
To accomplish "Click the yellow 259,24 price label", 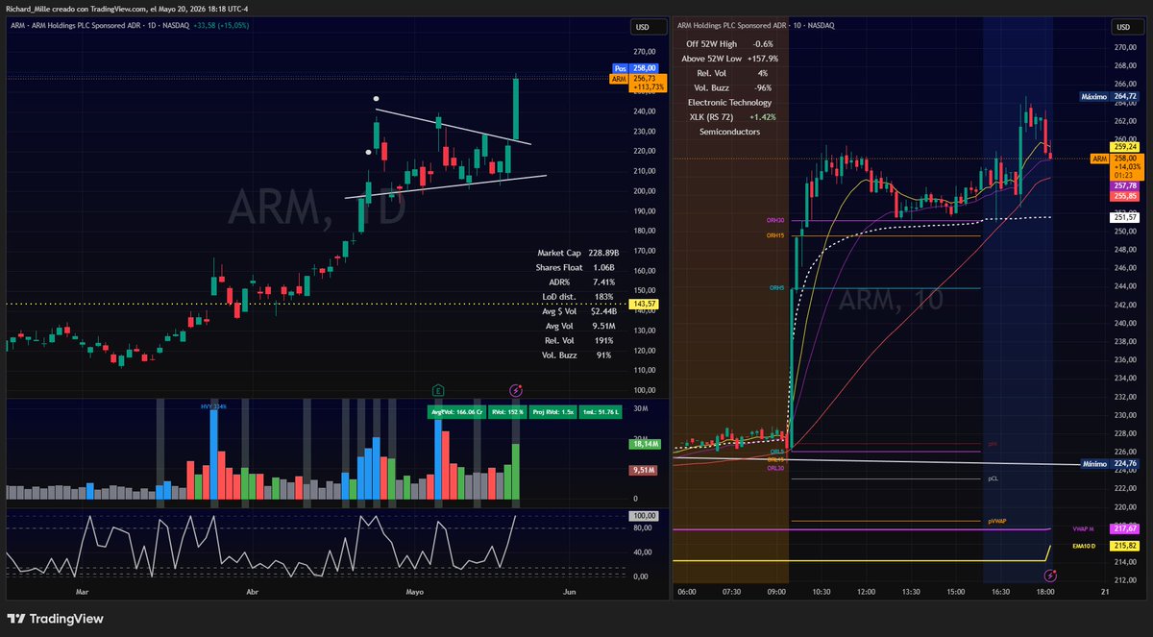I will (1125, 146).
